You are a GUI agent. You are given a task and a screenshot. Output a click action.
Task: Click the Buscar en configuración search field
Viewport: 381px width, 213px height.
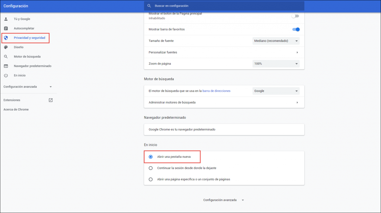224,6
